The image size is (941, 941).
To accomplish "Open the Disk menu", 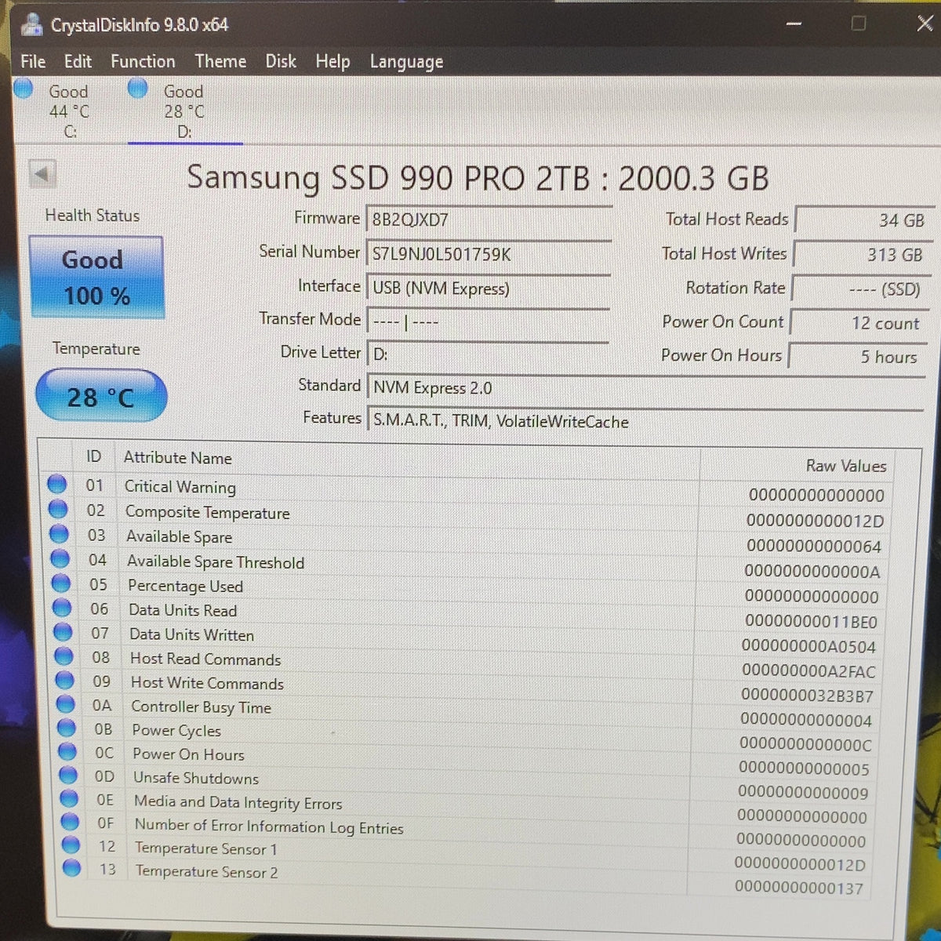I will click(x=281, y=61).
